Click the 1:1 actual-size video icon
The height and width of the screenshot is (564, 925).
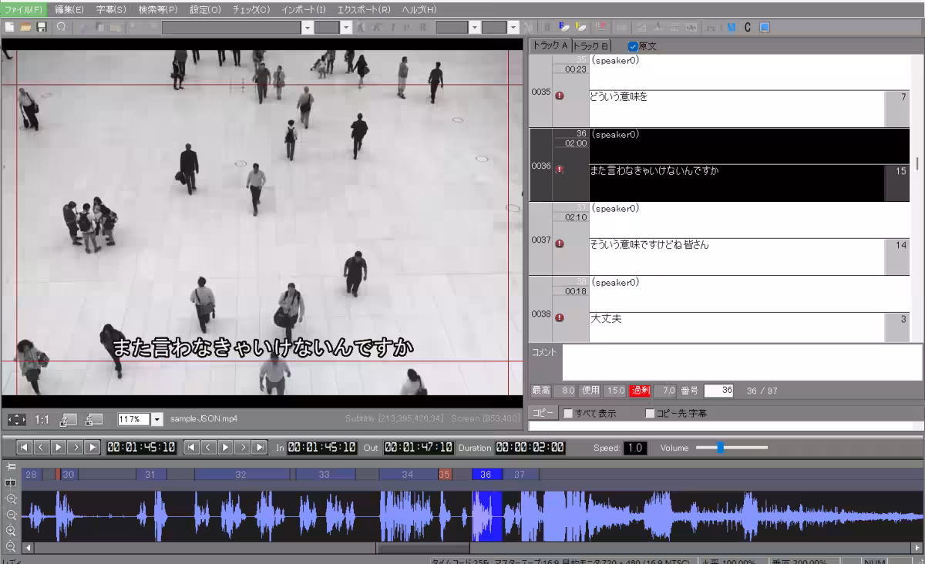click(42, 420)
